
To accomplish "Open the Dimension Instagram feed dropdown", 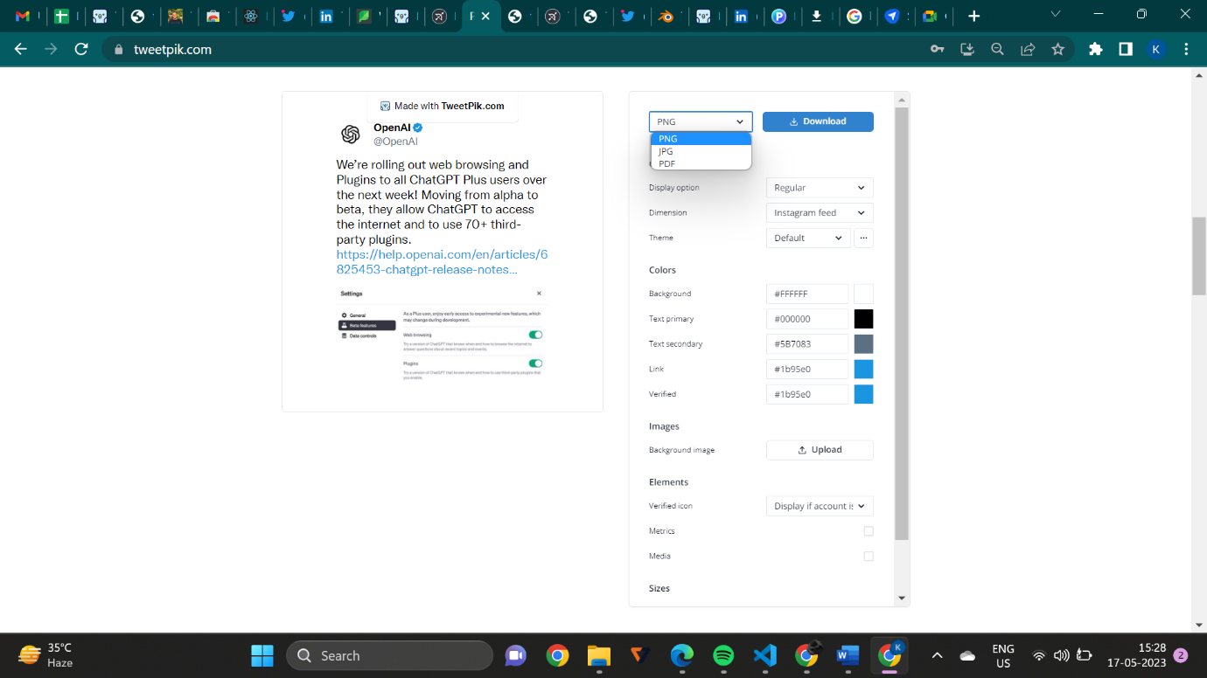I will pos(820,212).
